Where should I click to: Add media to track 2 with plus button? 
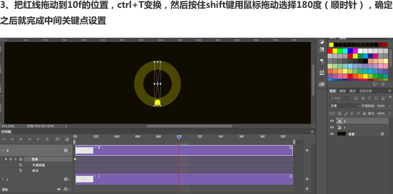pos(307,150)
